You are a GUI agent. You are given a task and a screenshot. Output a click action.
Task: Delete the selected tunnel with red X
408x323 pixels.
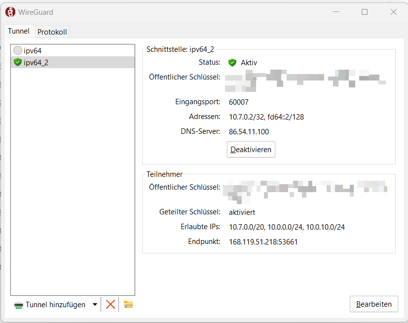111,304
